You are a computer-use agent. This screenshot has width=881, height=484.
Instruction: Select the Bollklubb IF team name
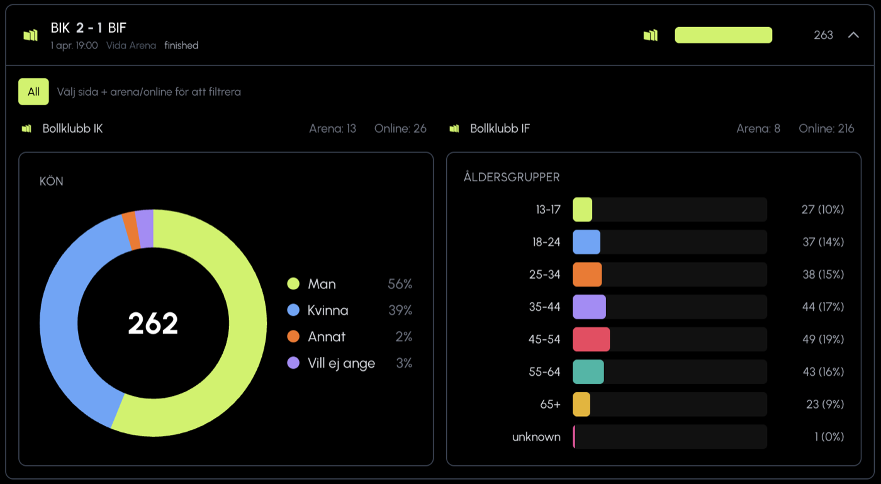tap(500, 128)
